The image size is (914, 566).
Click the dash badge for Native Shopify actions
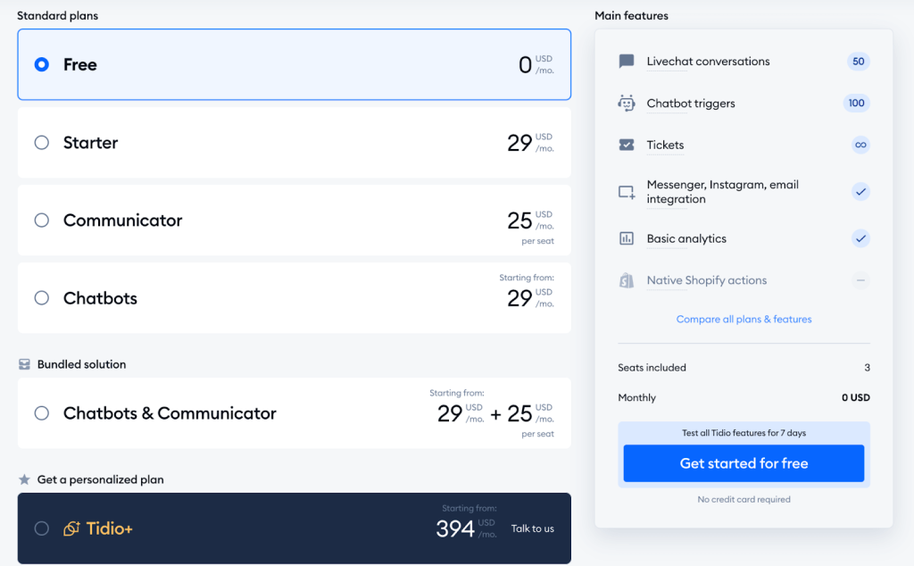[860, 280]
